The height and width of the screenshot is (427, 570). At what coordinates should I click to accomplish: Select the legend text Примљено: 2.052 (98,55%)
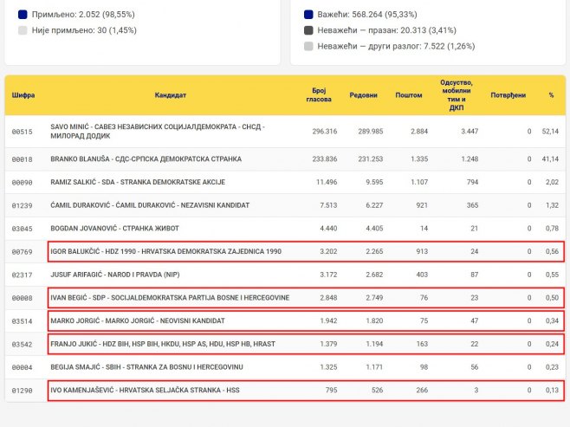tap(83, 15)
